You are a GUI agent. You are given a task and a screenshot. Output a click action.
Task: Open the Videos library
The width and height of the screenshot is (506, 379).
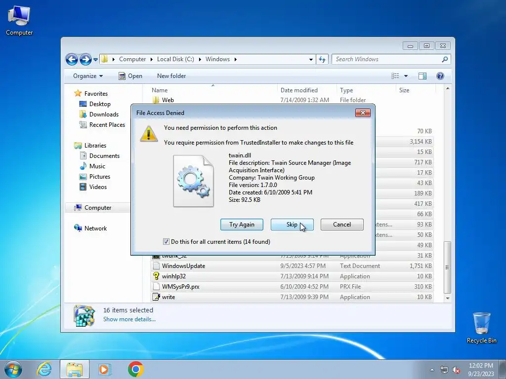[x=98, y=187]
